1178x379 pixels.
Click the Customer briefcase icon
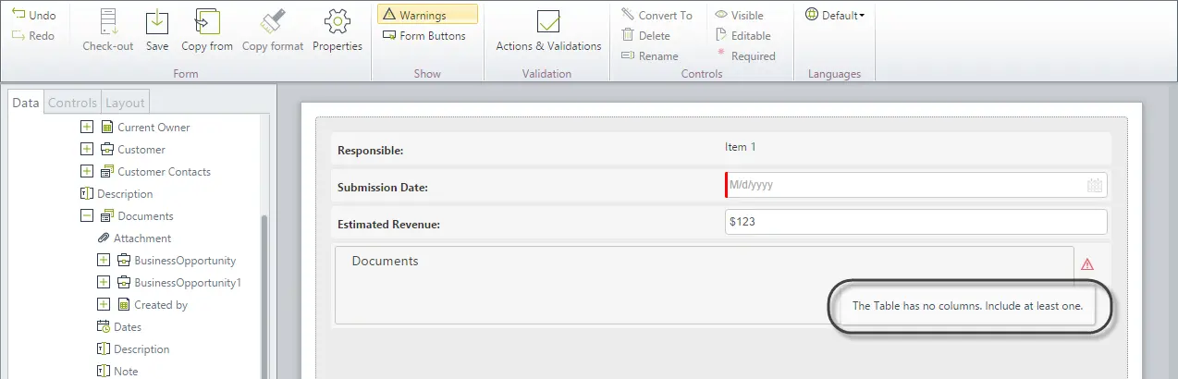tap(107, 149)
